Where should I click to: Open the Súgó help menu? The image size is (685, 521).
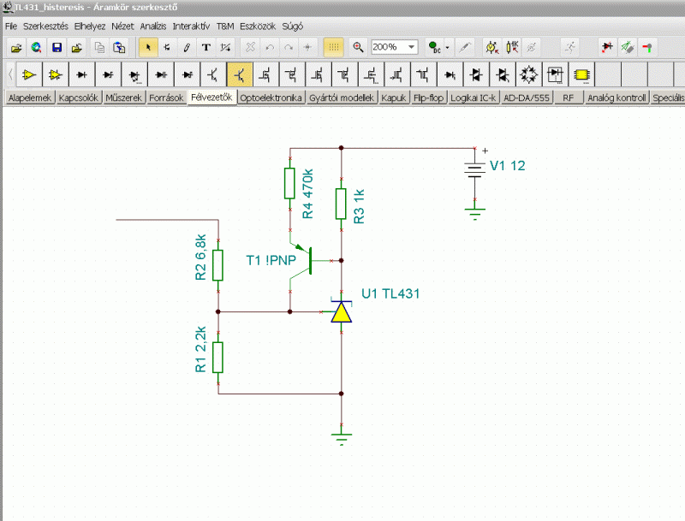(x=292, y=27)
